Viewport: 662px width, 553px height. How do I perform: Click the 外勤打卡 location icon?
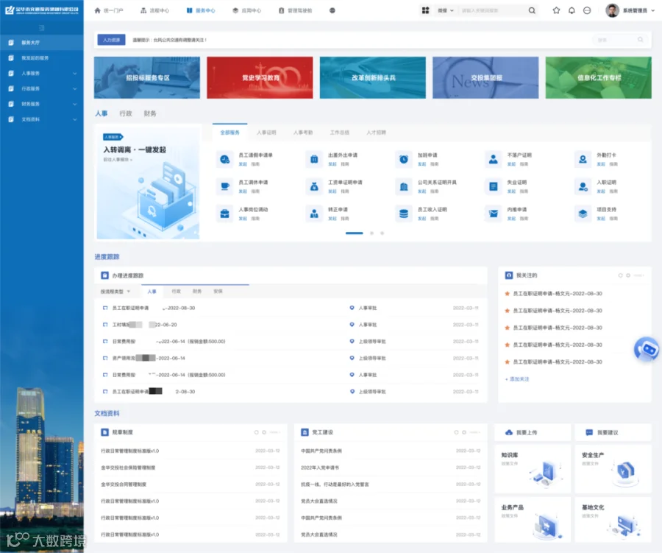[583, 159]
